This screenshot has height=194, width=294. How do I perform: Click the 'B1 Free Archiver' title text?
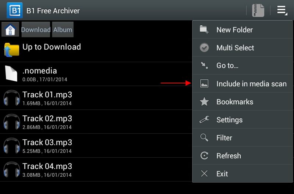(x=53, y=11)
